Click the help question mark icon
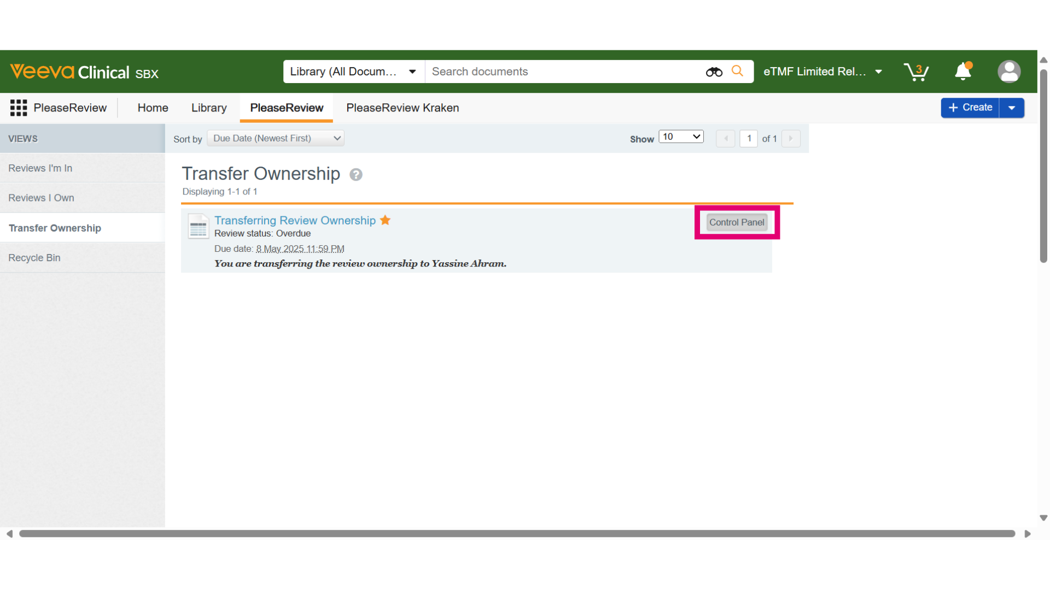This screenshot has height=590, width=1050. tap(356, 174)
